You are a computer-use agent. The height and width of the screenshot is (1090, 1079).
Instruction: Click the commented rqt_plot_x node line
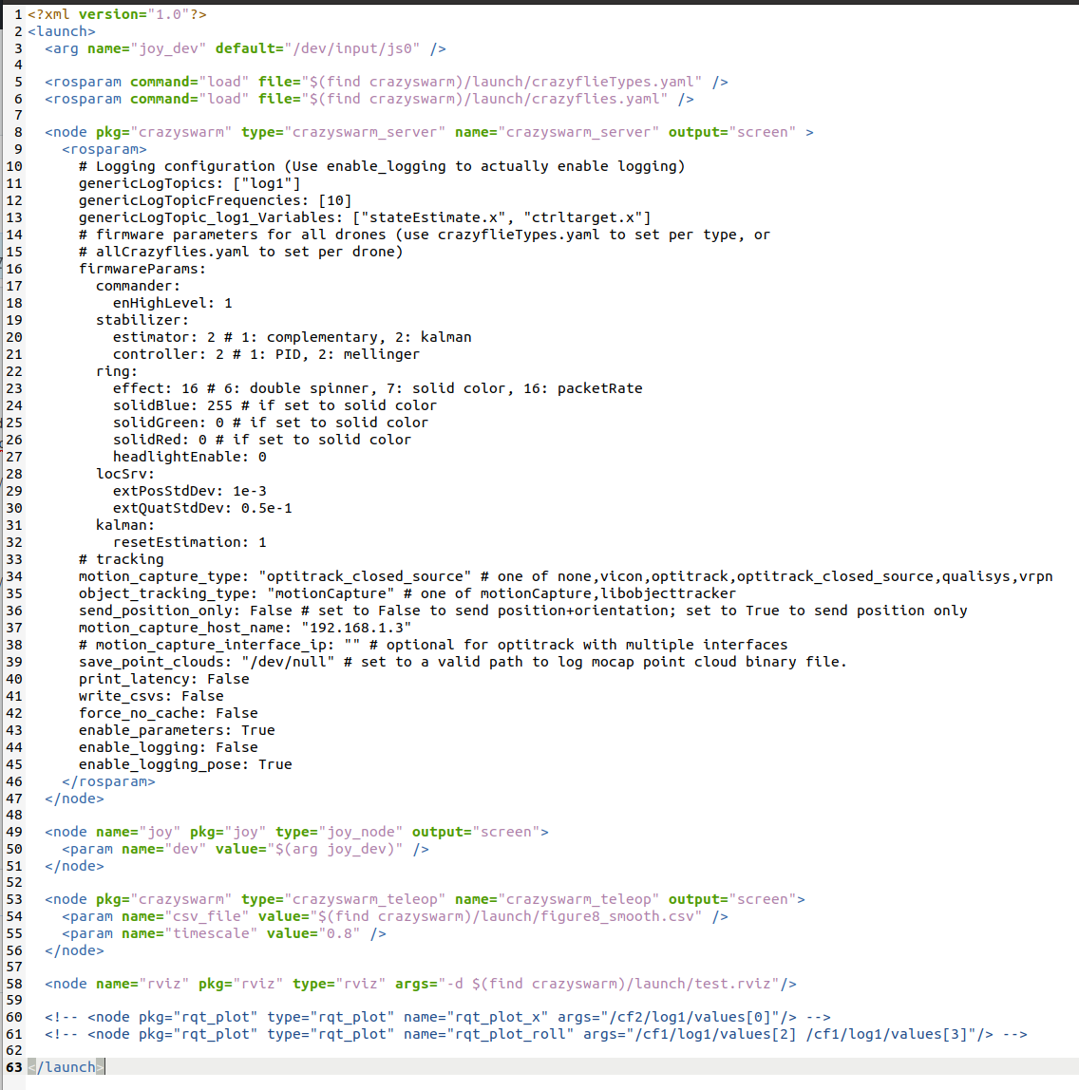[437, 1018]
